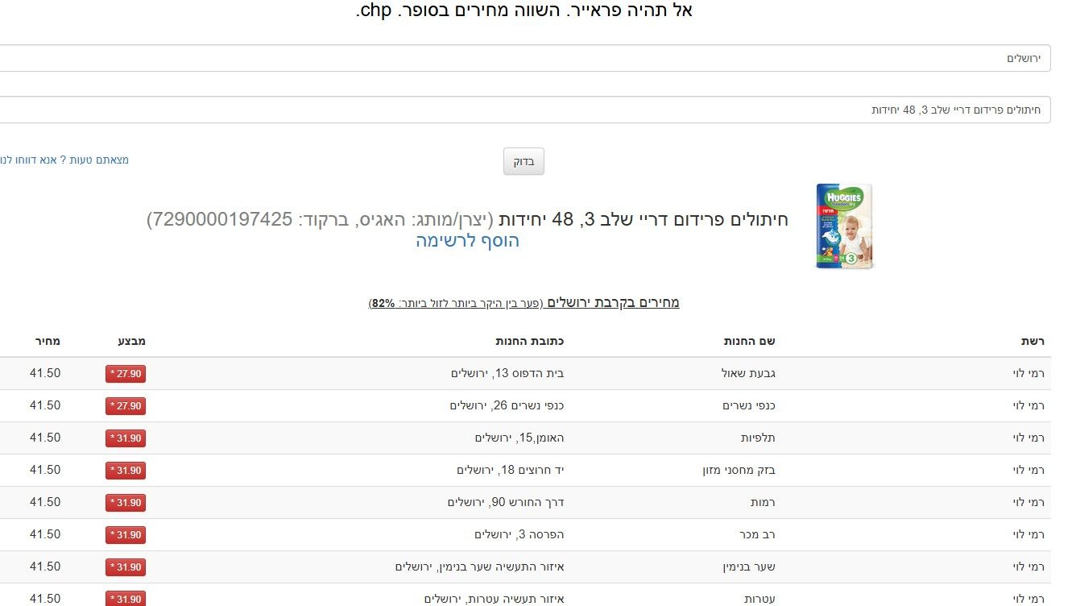1076x606 pixels.
Task: Click the כתובת החנות column header
Action: pyautogui.click(x=529, y=341)
